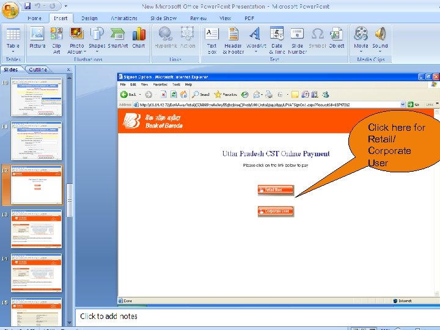Open the File menu in IE screenshot
The image size is (440, 330).
123,84
